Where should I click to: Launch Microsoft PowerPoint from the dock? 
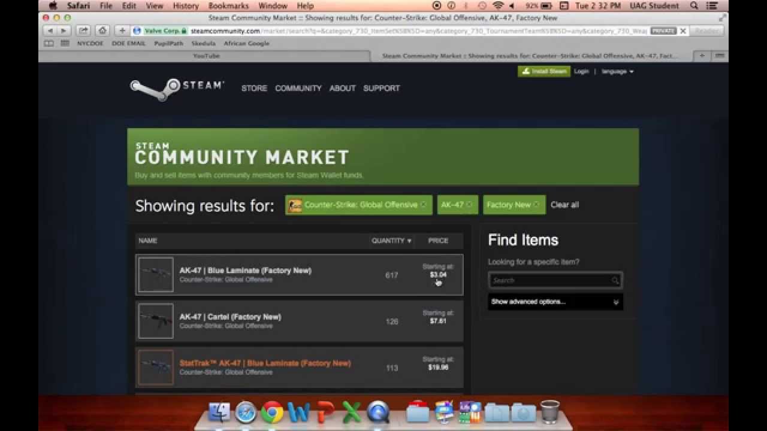(x=325, y=412)
